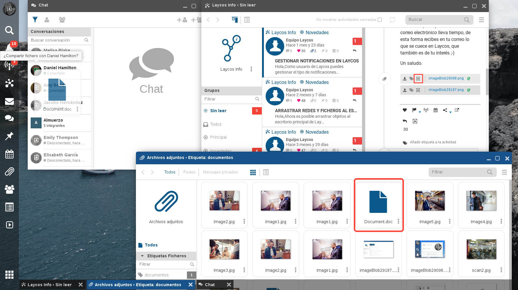The height and width of the screenshot is (290, 518).
Task: Open the mail envelope in left sidebar
Action: (9, 101)
